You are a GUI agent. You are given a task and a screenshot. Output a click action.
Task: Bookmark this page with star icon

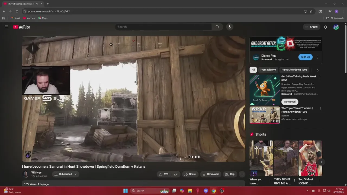311,11
